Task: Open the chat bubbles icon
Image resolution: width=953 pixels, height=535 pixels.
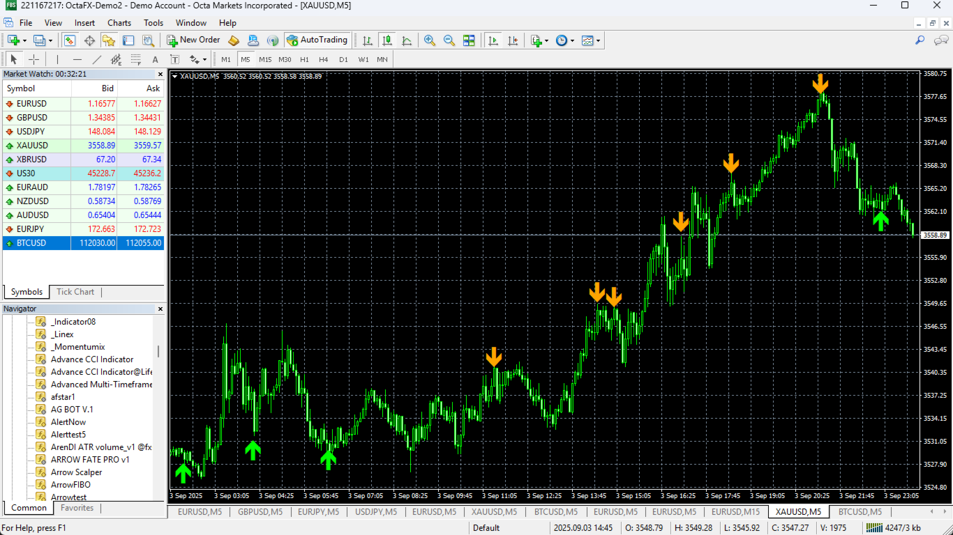Action: (x=941, y=40)
